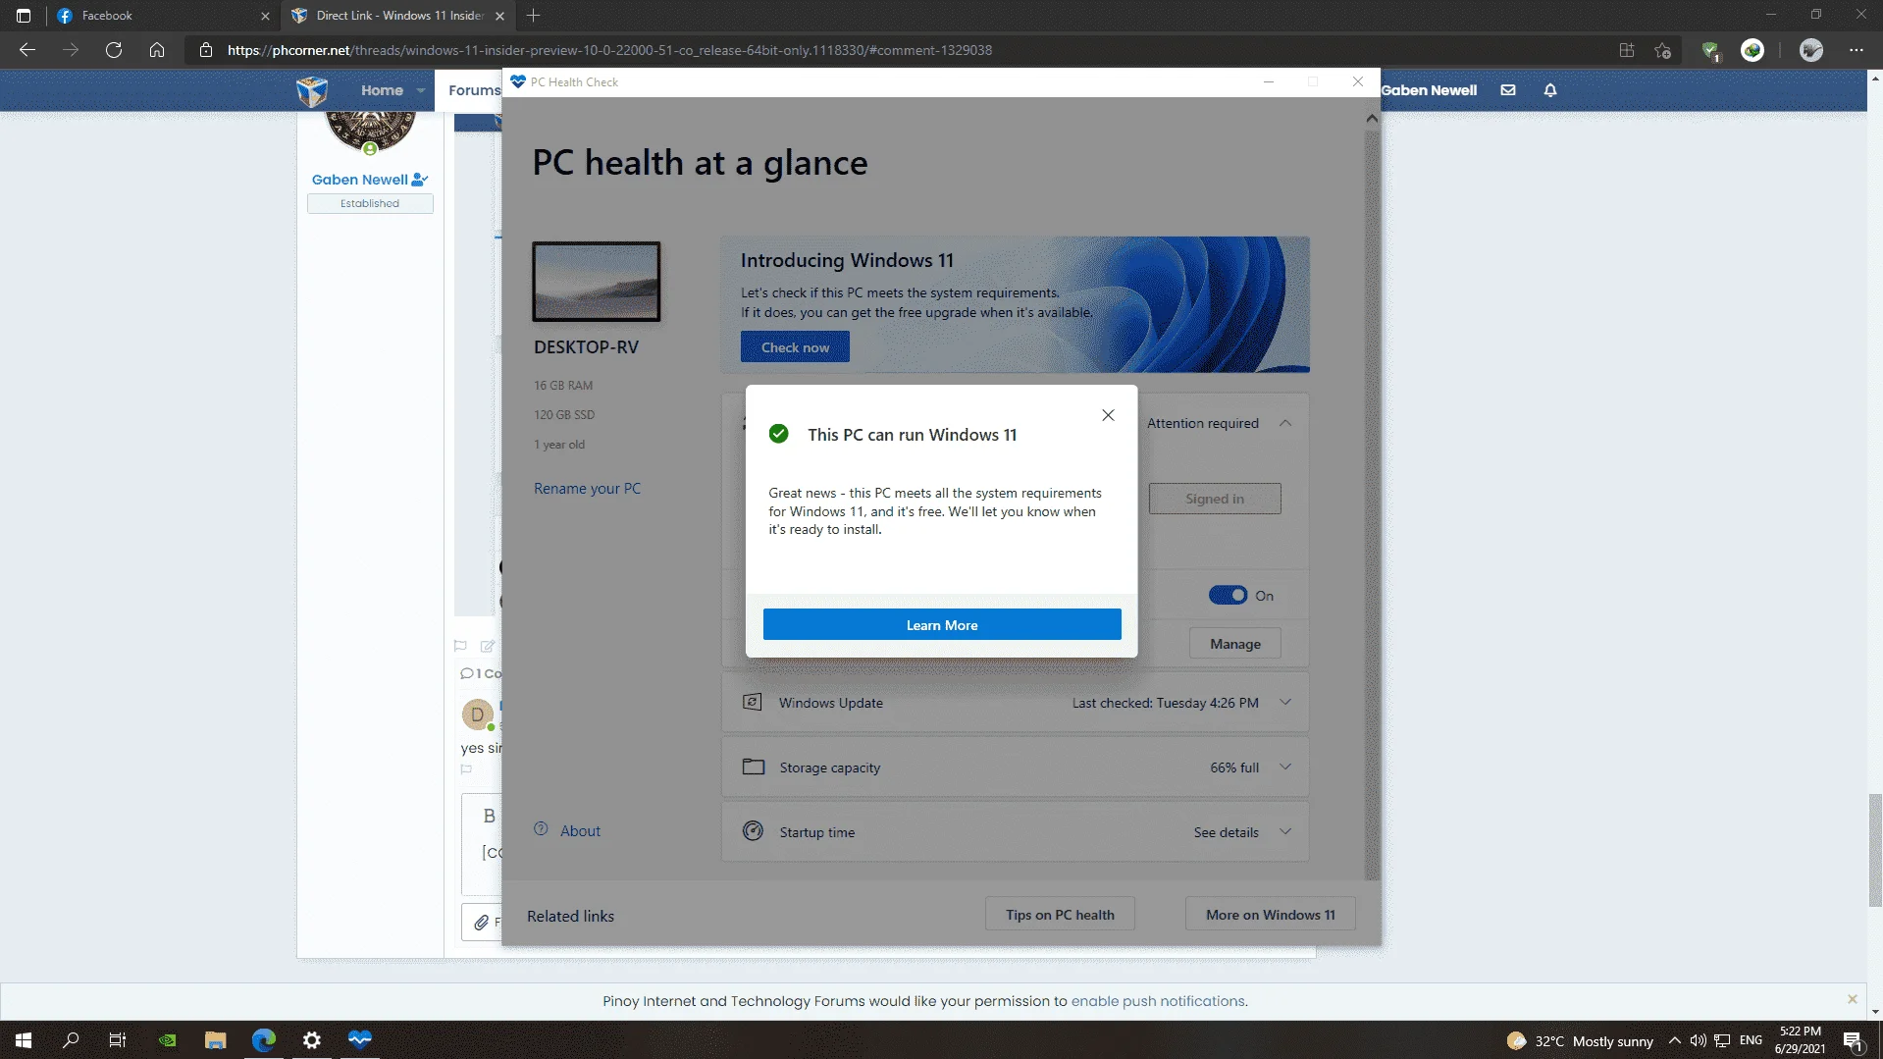Open the forum inbox envelope icon
1883x1059 pixels.
(x=1508, y=90)
